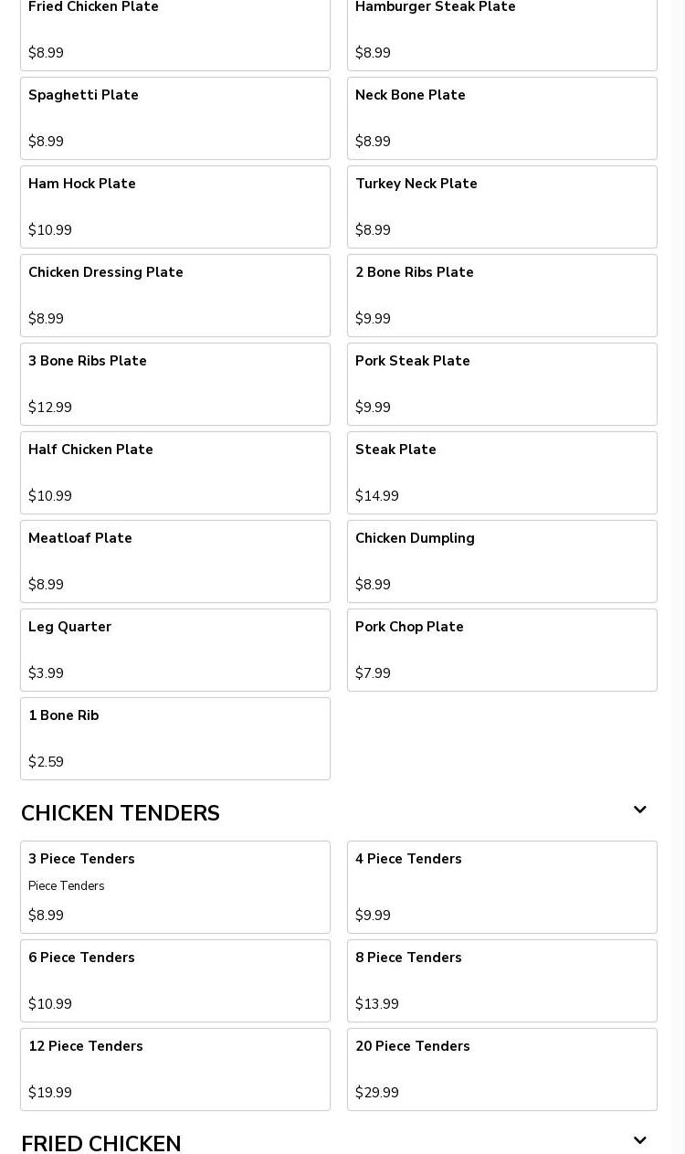Select the $14.99 Steak Plate
The height and width of the screenshot is (1154, 685).
point(502,473)
